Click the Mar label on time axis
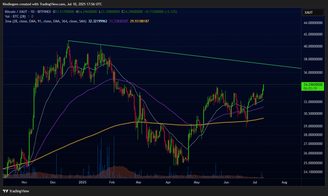Image resolution: width=328 pixels, height=196 pixels. coord(139,182)
